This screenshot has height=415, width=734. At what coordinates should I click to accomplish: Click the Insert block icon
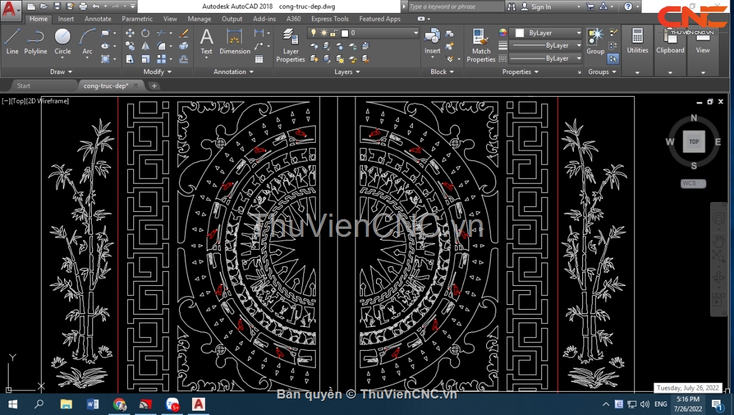432,41
